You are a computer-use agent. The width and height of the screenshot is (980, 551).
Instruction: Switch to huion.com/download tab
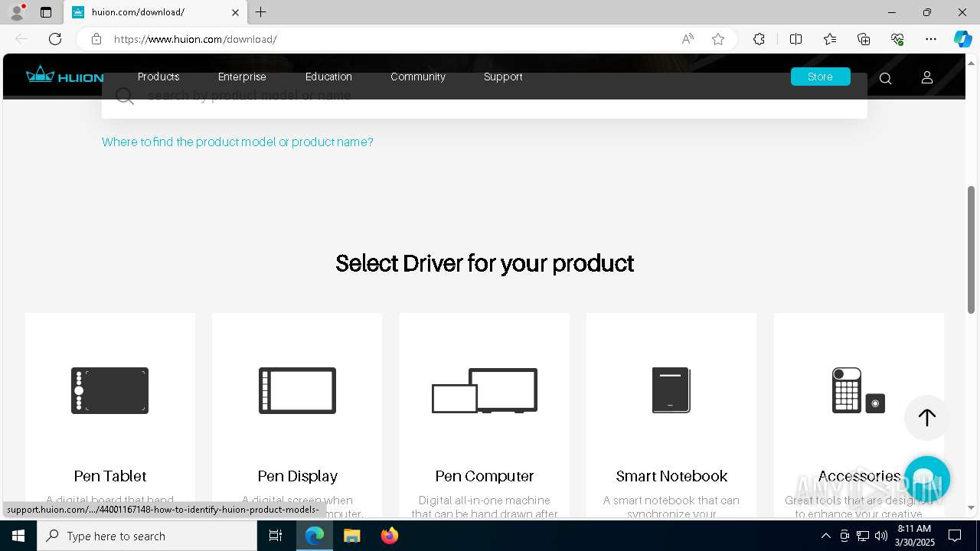tap(155, 12)
